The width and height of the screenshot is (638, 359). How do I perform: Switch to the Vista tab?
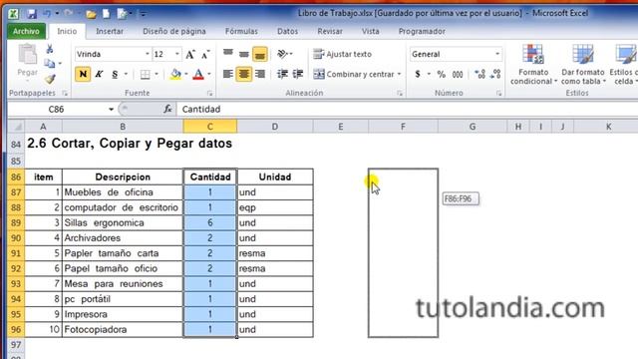coord(370,31)
